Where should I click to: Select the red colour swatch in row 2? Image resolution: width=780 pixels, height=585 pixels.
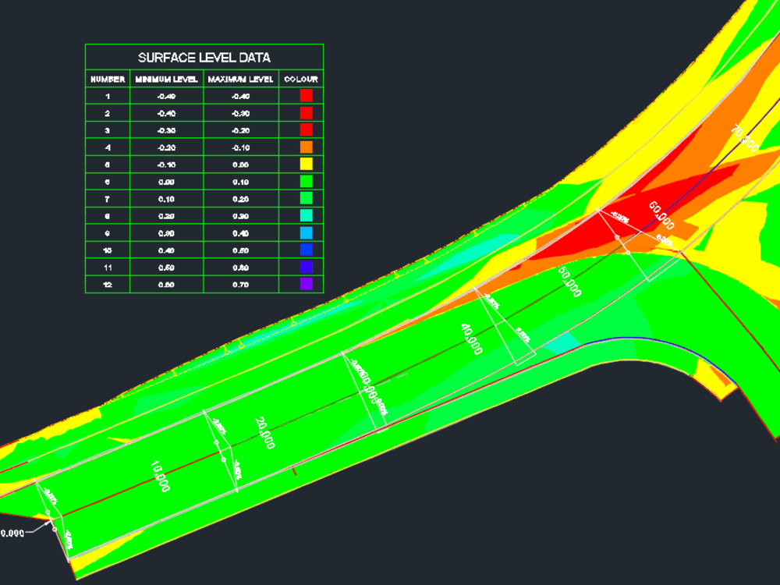[307, 113]
